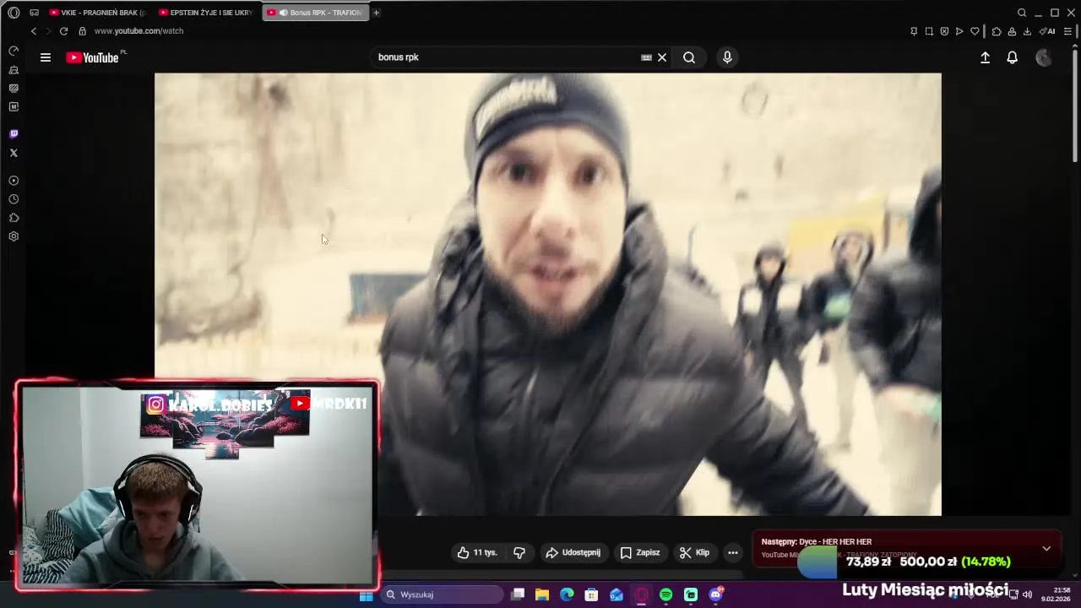Like the video with 11 tys. thumbs up
Viewport: 1081px width, 608px height.
pos(477,552)
